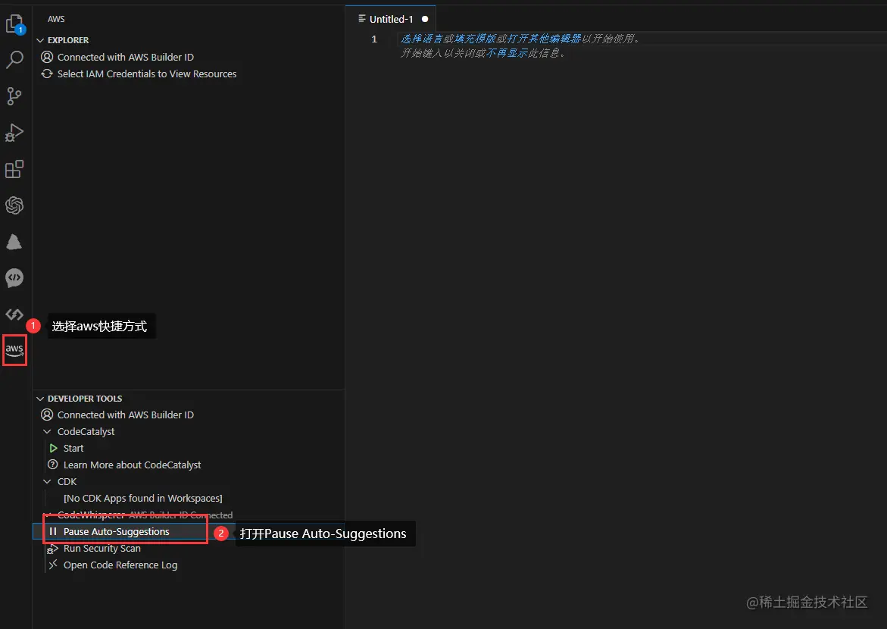
Task: Click the Run Security Scan debug icon
Action: click(52, 549)
